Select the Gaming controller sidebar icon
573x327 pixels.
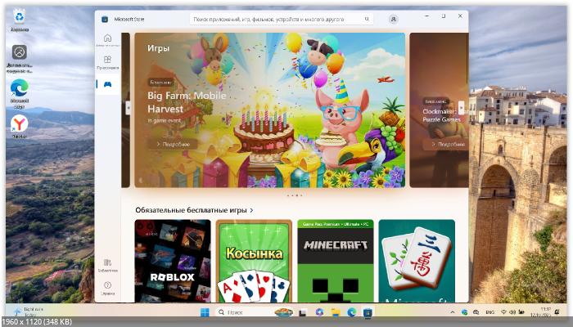click(107, 84)
